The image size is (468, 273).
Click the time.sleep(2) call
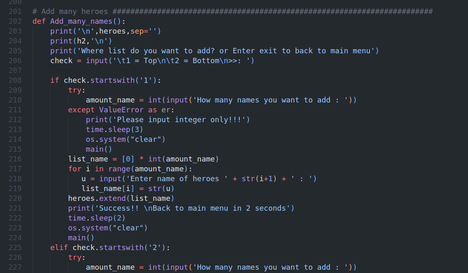tap(97, 218)
